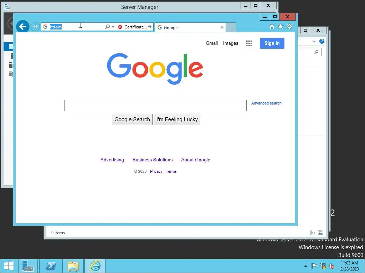
Task: Click the Google logo image
Action: [x=155, y=69]
